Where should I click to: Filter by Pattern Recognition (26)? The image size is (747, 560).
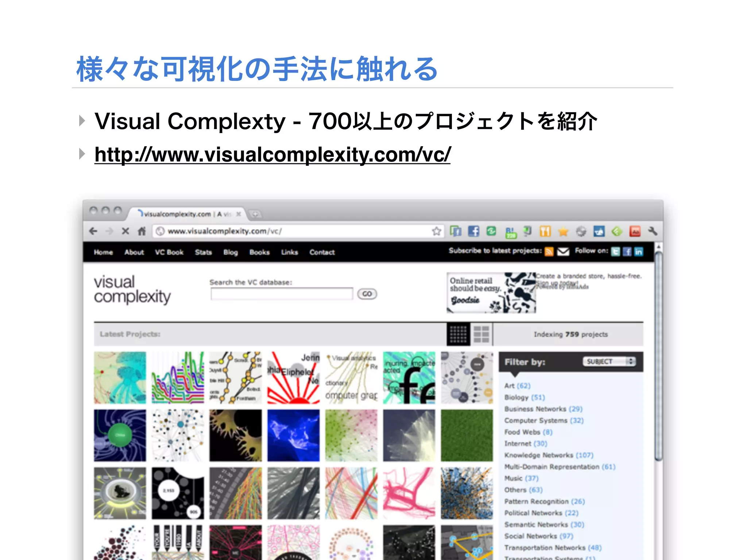tap(545, 502)
